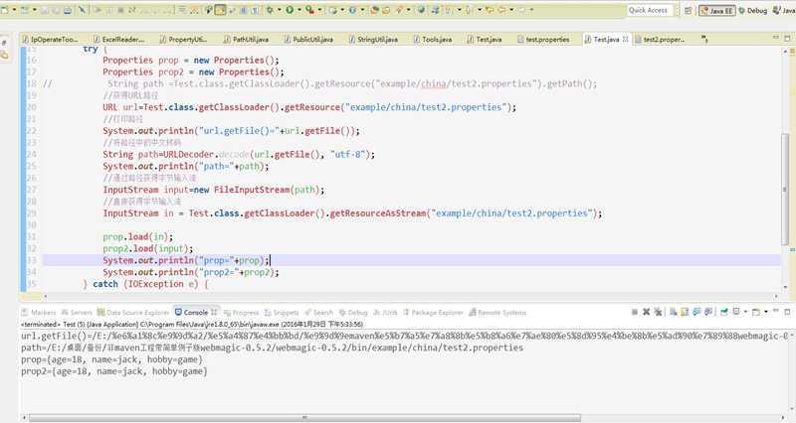Click the Console horizontal scrollbar thumb
The width and height of the screenshot is (796, 423).
tap(304, 418)
